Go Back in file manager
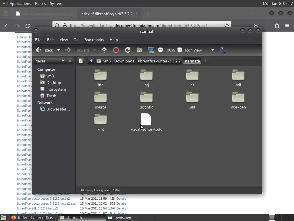294x221 pixels. [x=44, y=50]
